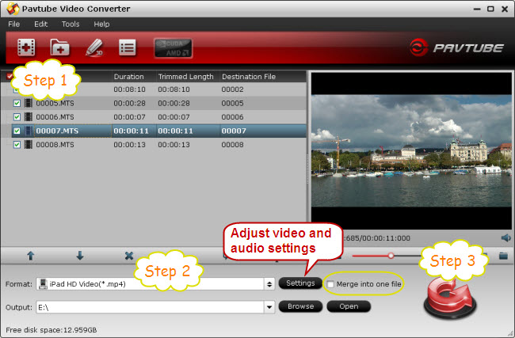Click the film icon beside 00008.MTS
This screenshot has height=338, width=515.
tap(29, 145)
